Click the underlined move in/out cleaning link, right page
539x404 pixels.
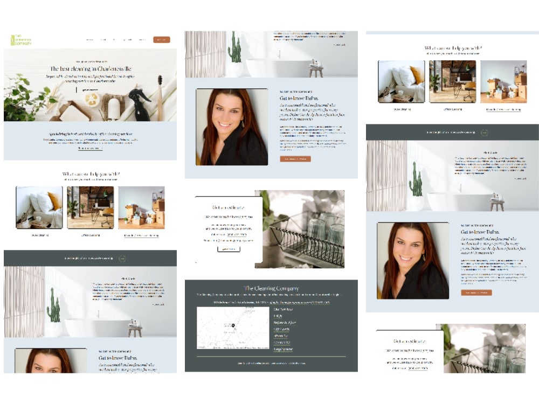503,109
